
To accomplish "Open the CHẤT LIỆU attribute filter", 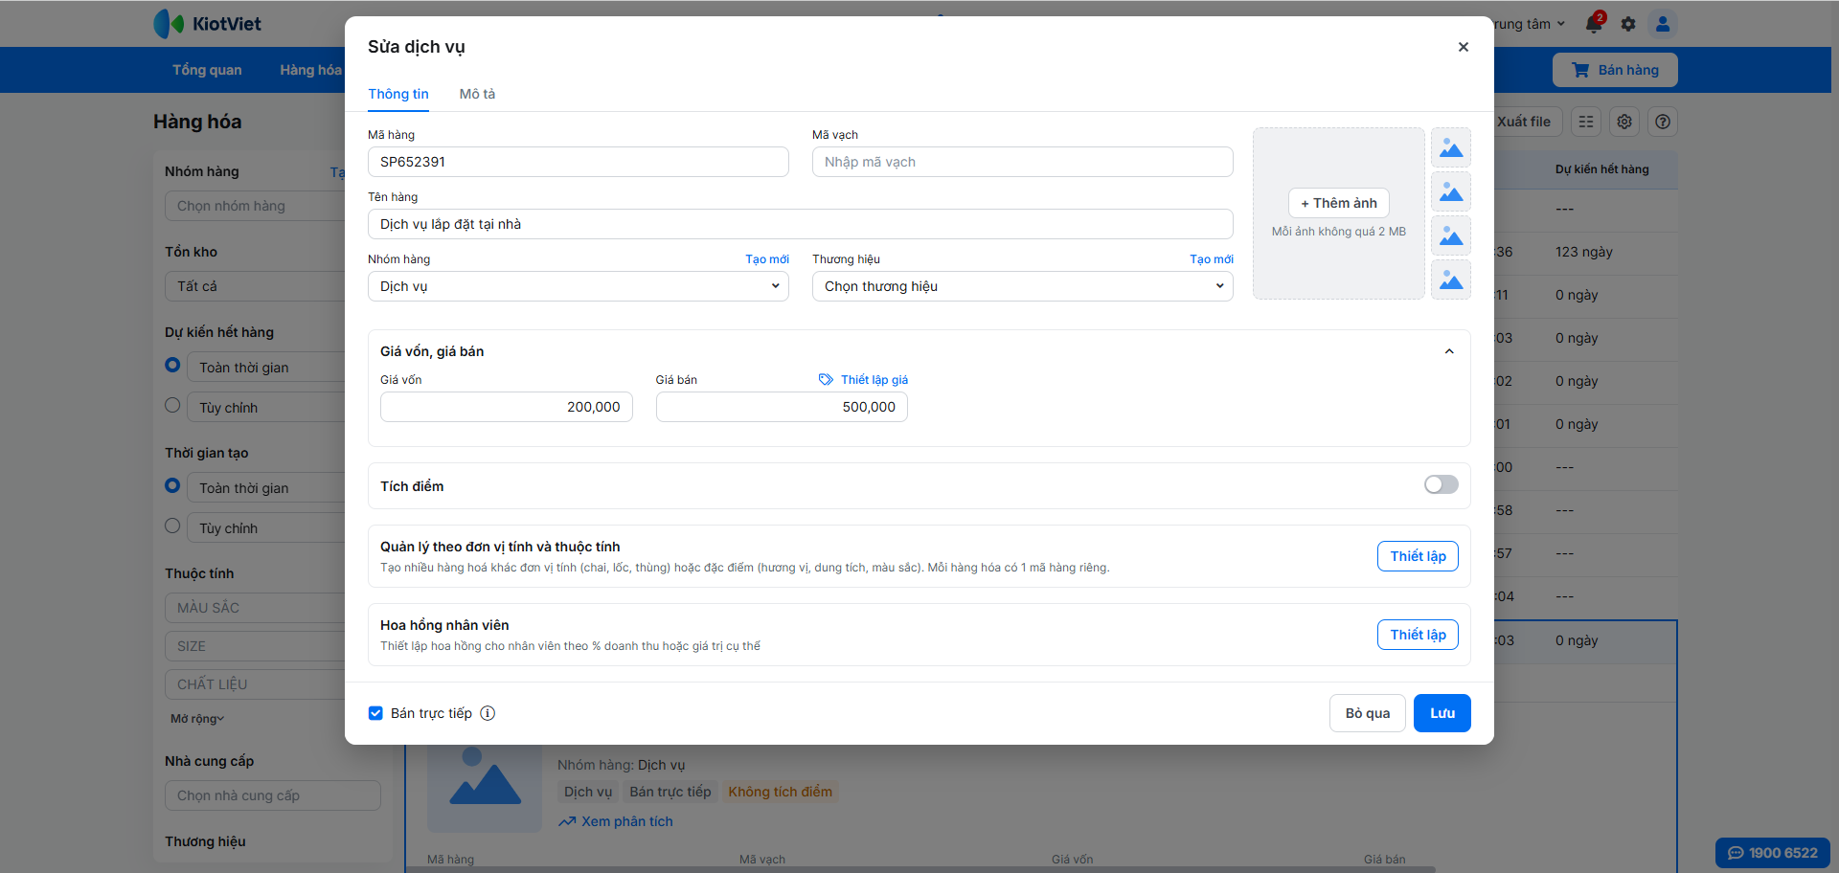I will [x=255, y=684].
